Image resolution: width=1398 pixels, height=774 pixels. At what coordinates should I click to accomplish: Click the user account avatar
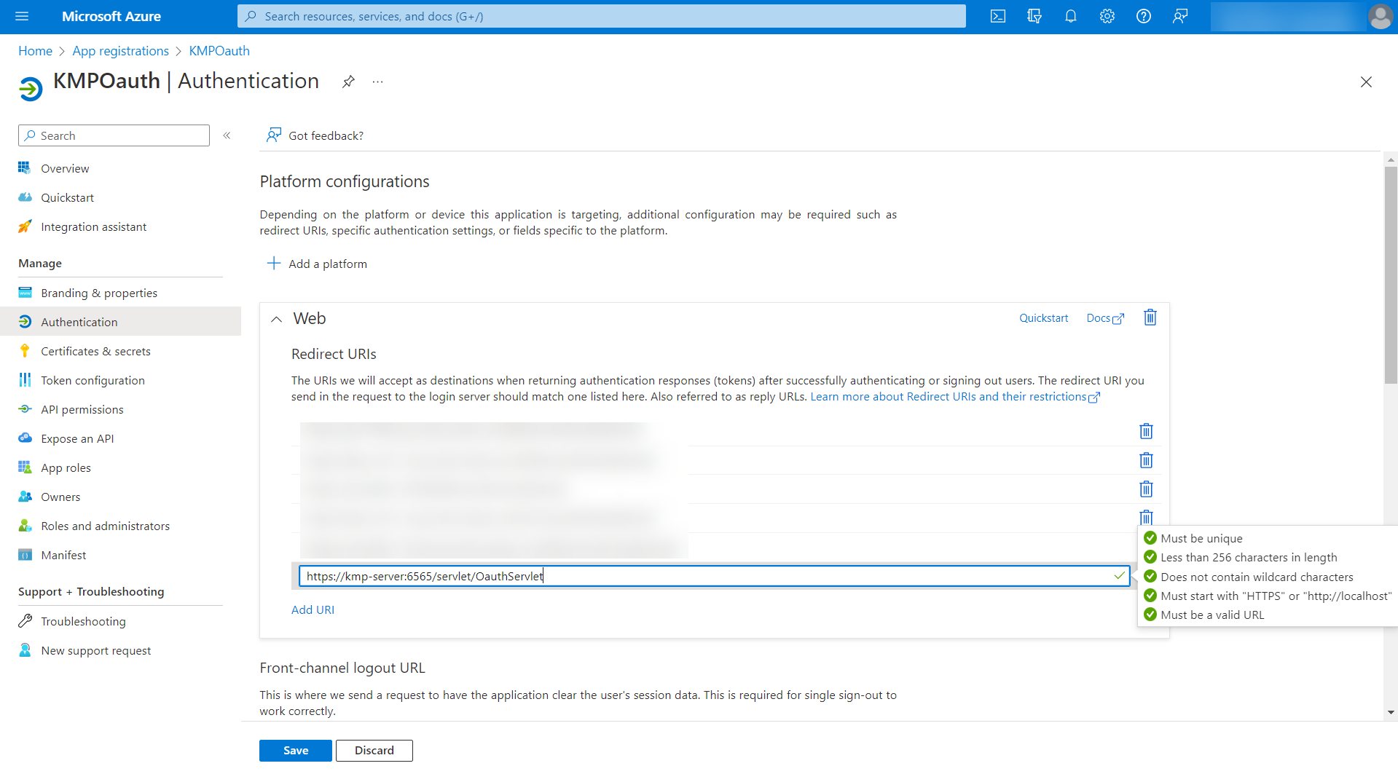[x=1381, y=16]
